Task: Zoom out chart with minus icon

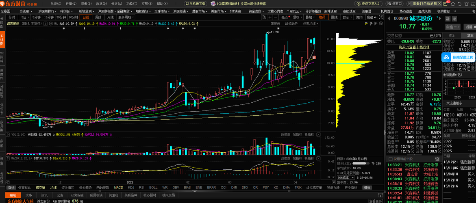Action: (275, 17)
